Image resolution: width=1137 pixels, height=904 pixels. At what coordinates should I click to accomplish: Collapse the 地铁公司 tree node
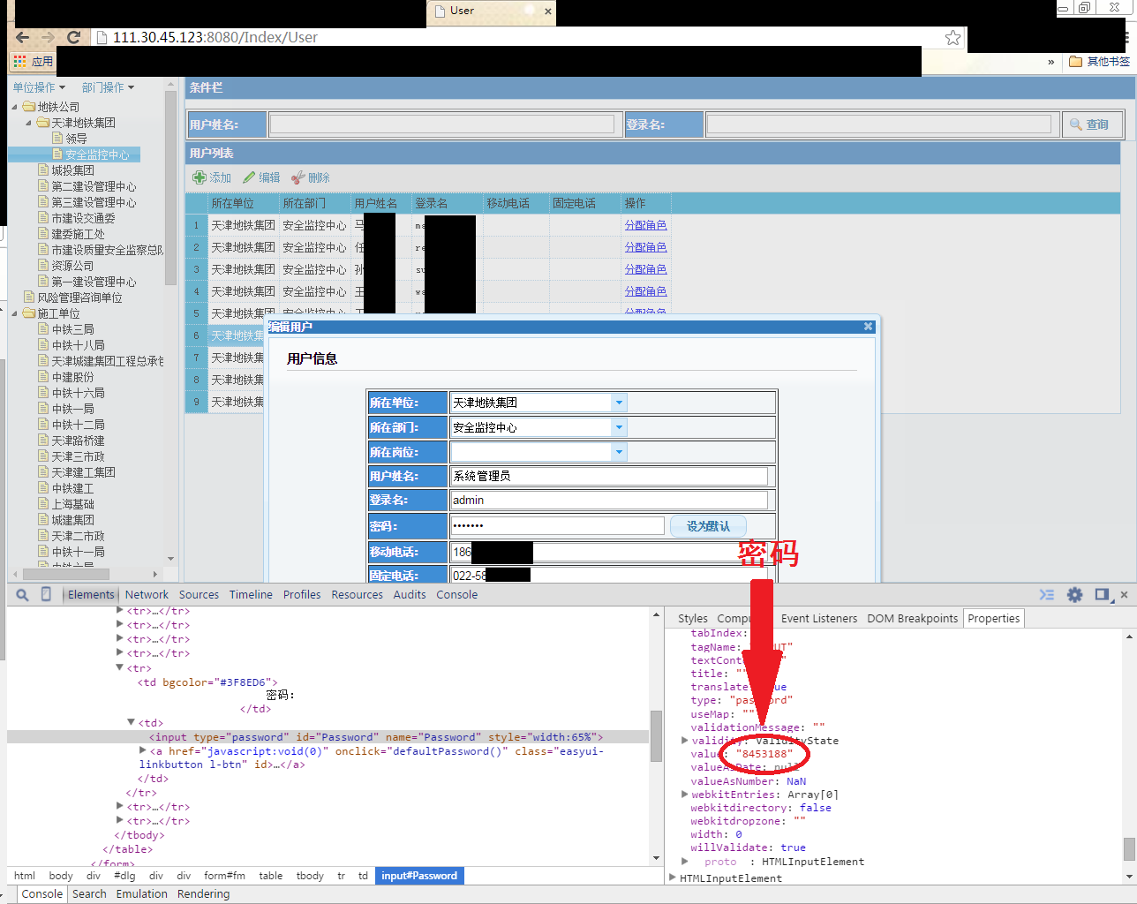(x=15, y=107)
